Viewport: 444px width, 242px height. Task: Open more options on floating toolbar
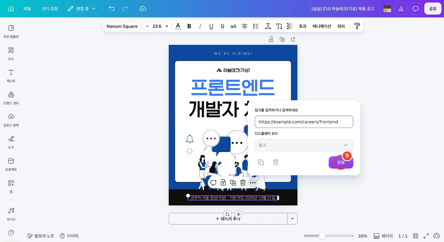[x=253, y=183]
